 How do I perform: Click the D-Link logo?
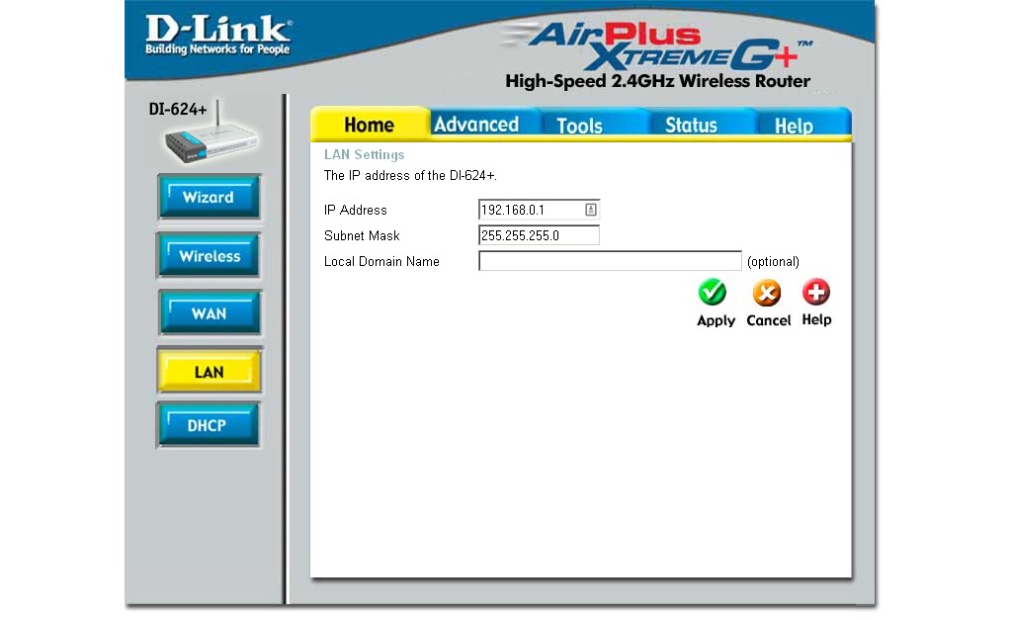coord(218,35)
